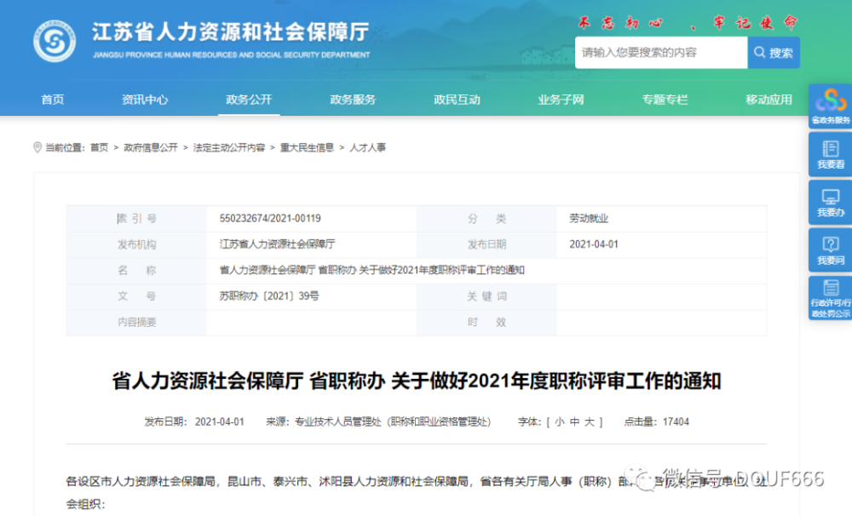
Task: Open 政府信息公开 breadcrumb link
Action: tap(151, 147)
